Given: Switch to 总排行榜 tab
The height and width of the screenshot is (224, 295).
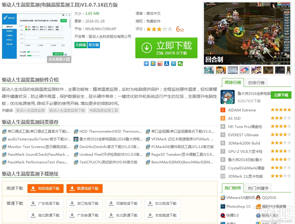Looking at the screenshot, I should [x=256, y=83].
